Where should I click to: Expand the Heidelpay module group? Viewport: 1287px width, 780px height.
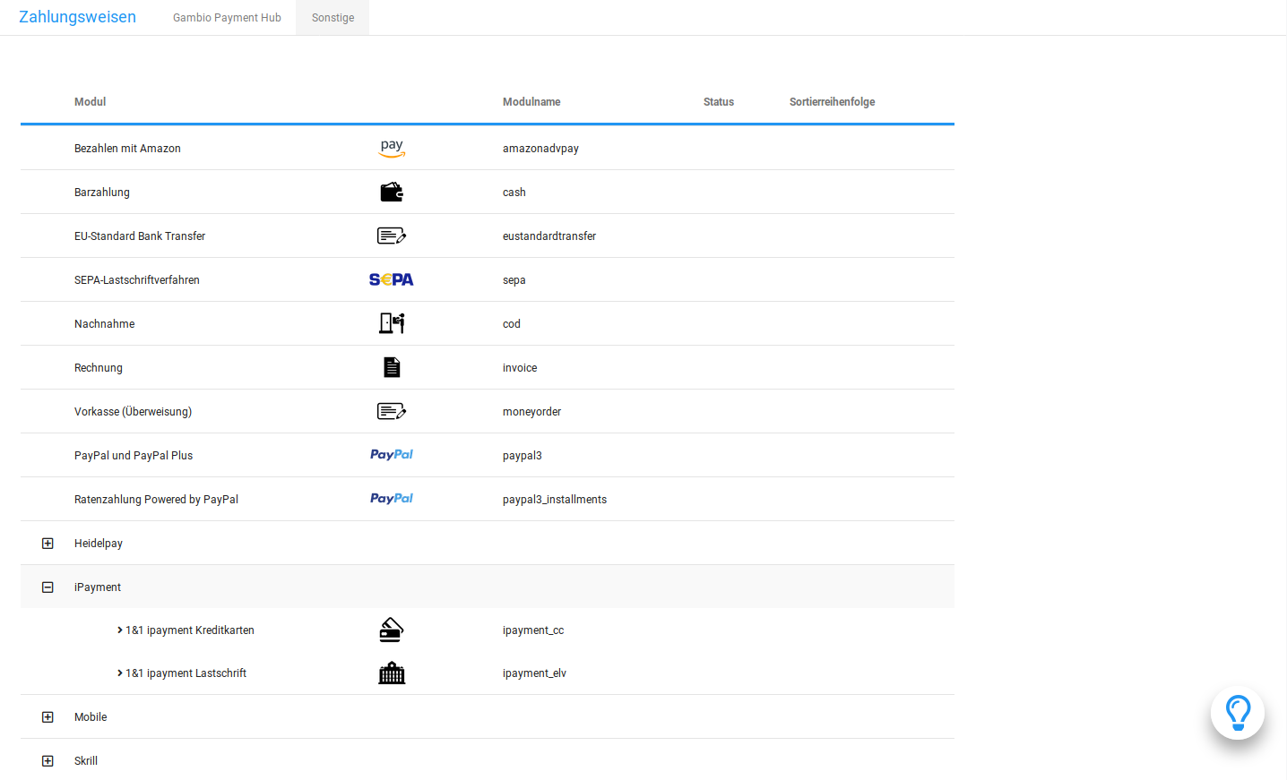pos(48,544)
